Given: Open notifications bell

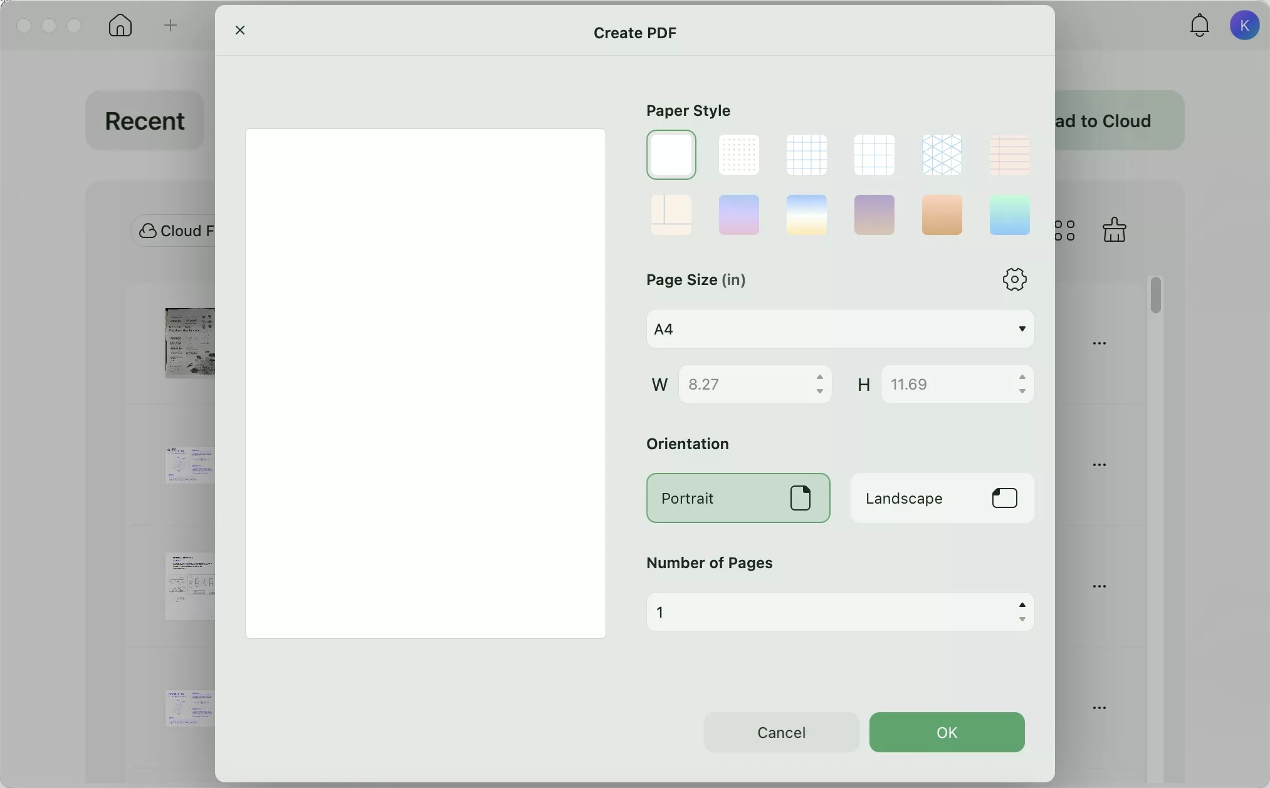Looking at the screenshot, I should (1200, 26).
